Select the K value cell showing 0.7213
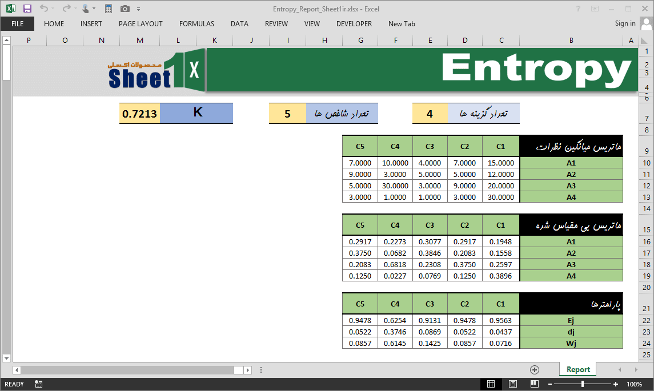The width and height of the screenshot is (654, 391). [139, 114]
